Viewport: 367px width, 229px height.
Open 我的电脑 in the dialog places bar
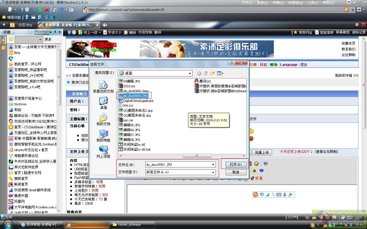103,135
